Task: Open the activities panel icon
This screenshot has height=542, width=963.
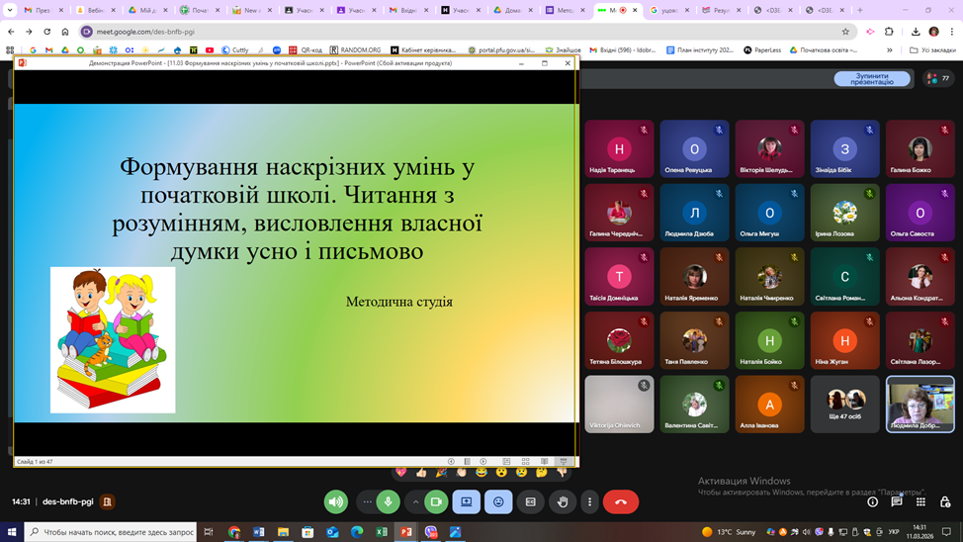Action: coord(920,502)
